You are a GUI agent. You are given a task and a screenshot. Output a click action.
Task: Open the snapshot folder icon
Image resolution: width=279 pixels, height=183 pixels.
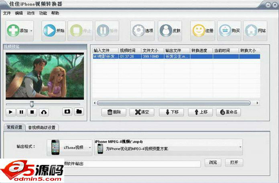click(79, 112)
